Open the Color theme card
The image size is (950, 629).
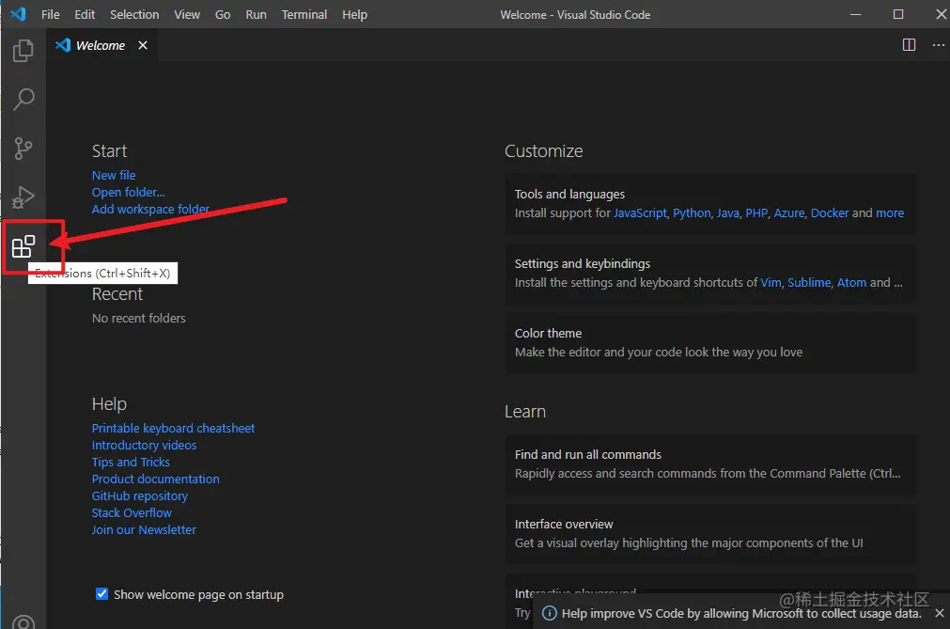click(x=710, y=343)
